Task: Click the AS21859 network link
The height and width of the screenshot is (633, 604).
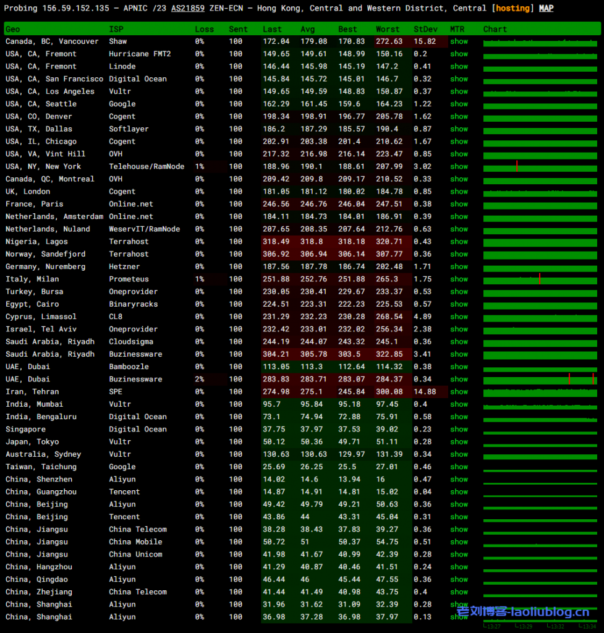Action: point(188,8)
